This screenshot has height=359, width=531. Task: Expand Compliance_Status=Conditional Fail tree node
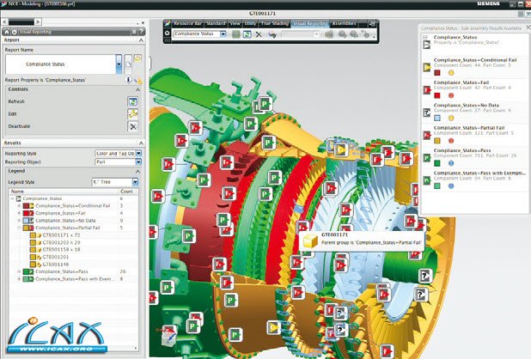tap(19, 206)
